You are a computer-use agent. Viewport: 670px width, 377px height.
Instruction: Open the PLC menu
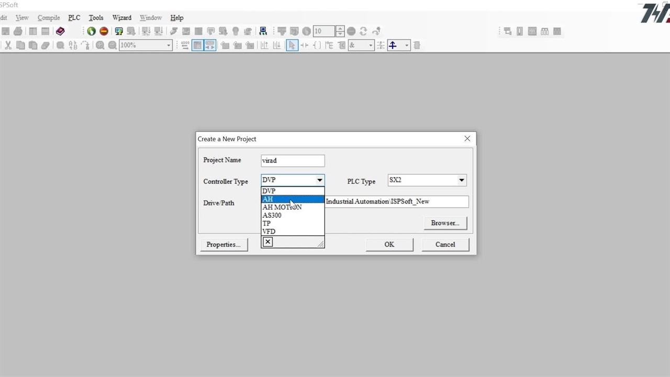point(74,18)
